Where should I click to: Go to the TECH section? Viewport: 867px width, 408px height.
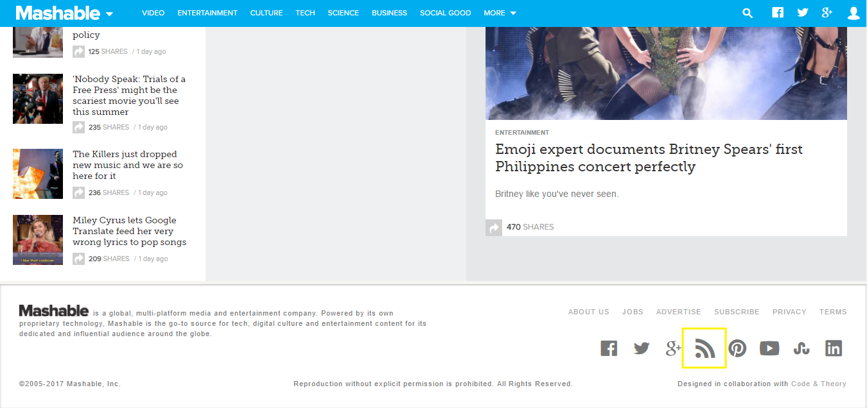[x=305, y=13]
